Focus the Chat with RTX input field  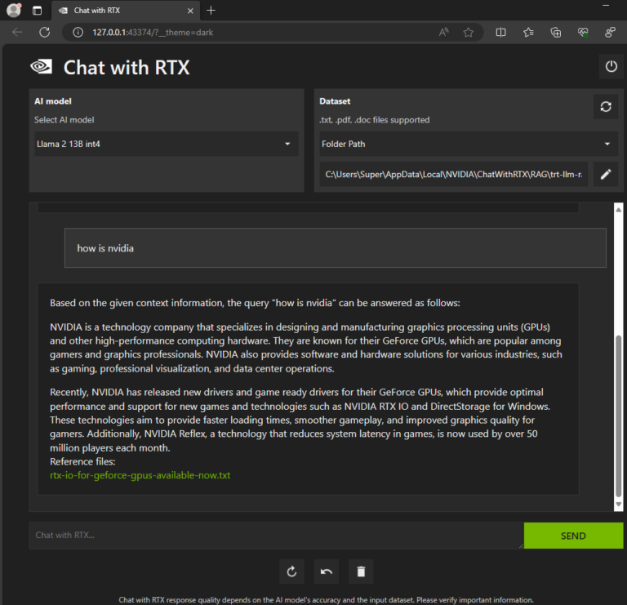(276, 535)
